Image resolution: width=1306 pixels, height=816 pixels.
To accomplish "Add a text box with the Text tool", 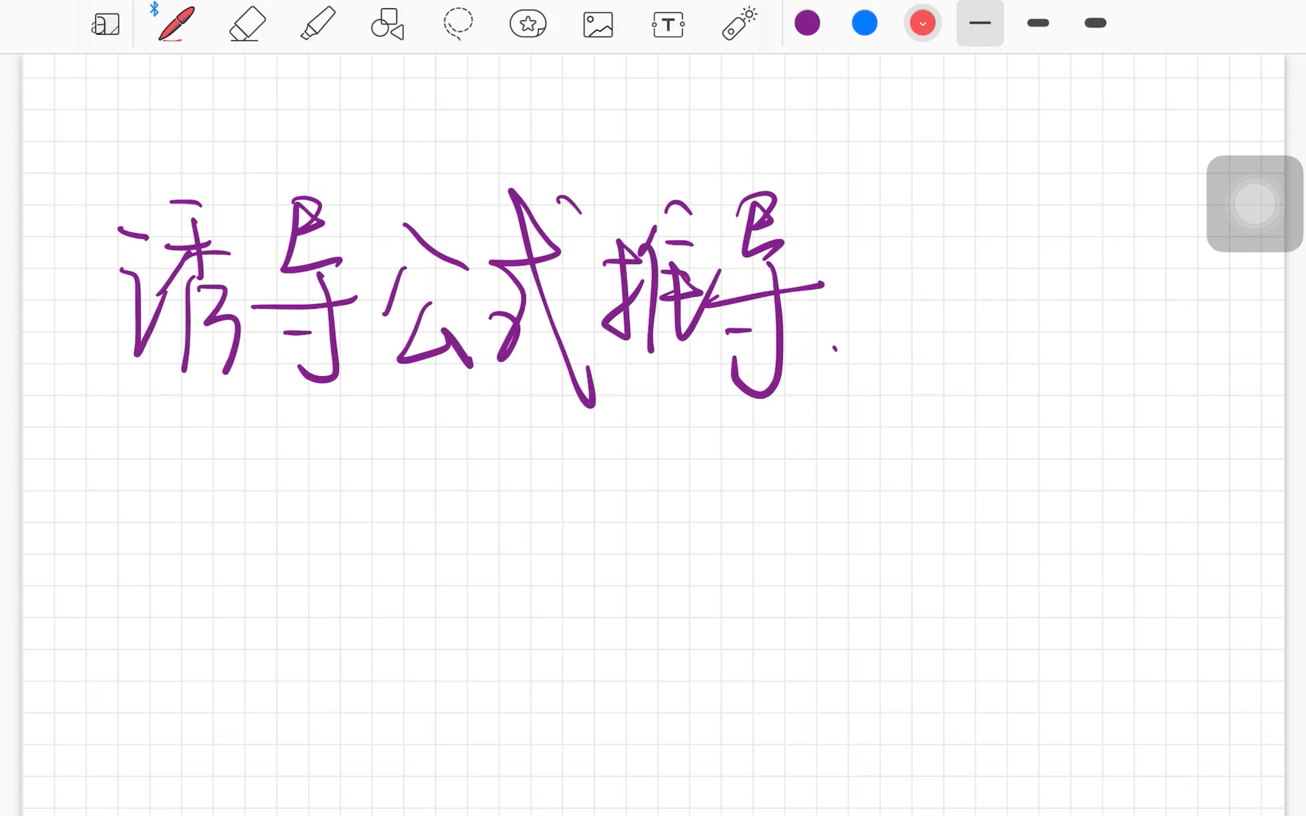I will click(669, 24).
